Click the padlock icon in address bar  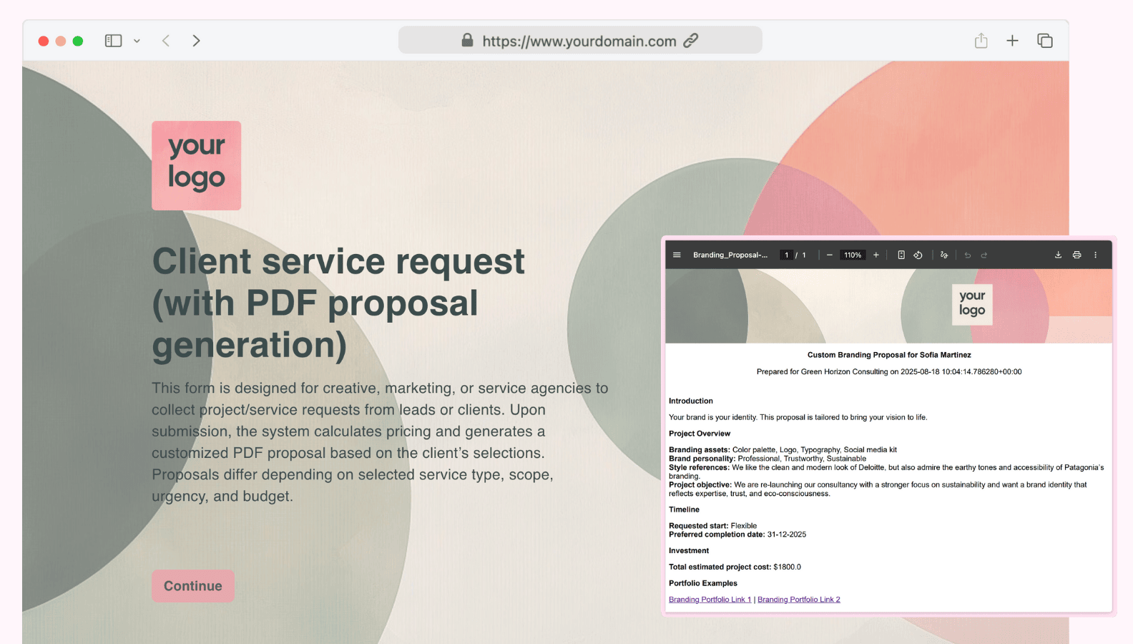click(467, 40)
